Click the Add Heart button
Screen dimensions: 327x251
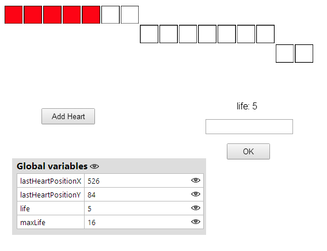[x=68, y=116]
